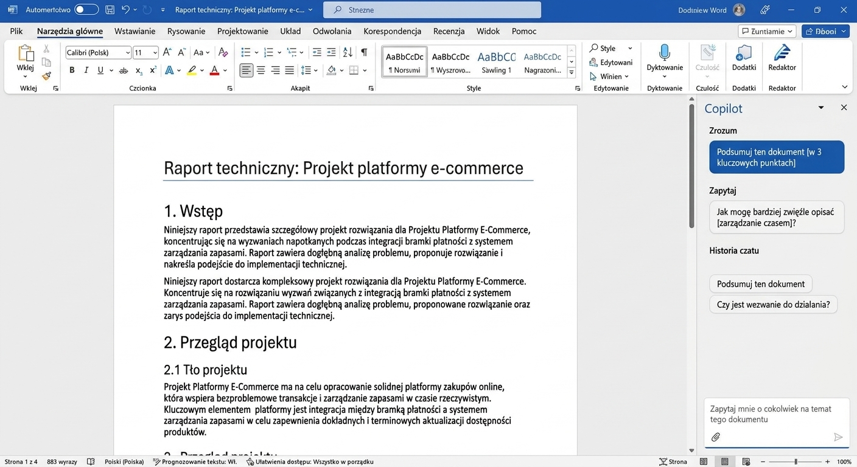Send Copilot message with arrow icon
This screenshot has width=857, height=467.
pos(838,437)
